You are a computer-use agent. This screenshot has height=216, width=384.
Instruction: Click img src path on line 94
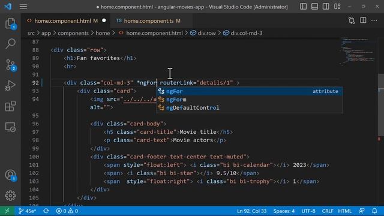[x=140, y=99]
